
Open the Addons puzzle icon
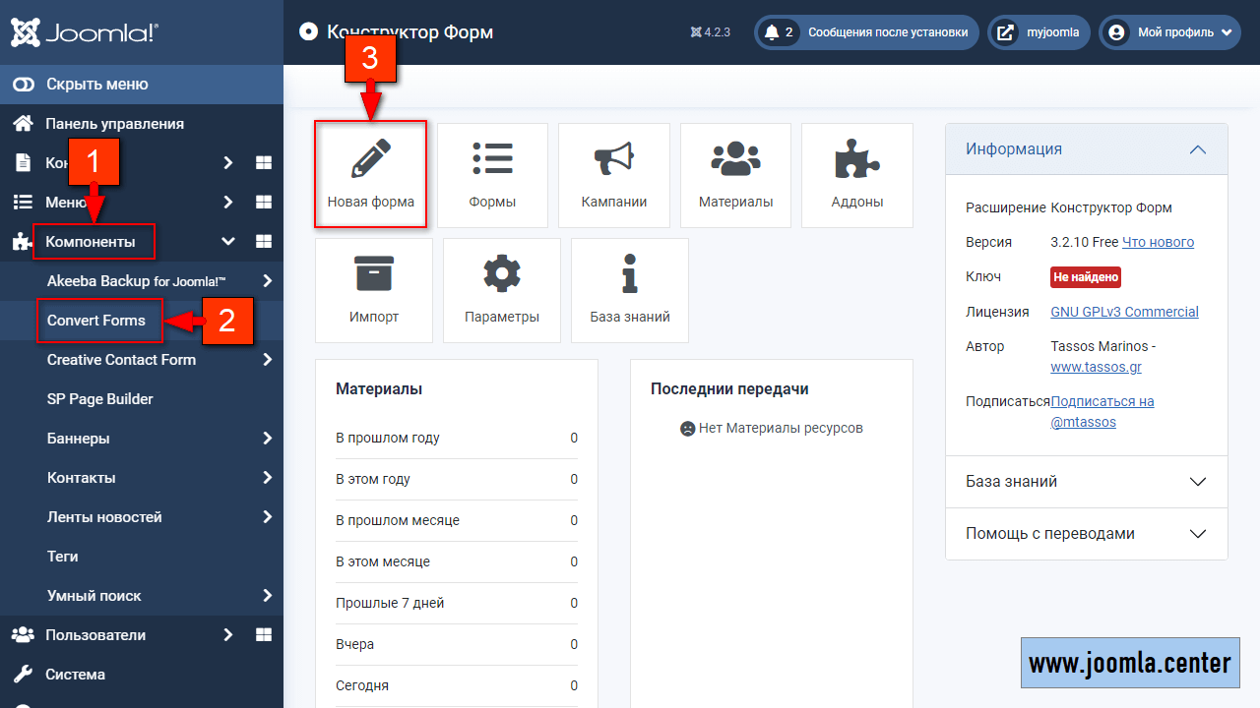tap(856, 160)
